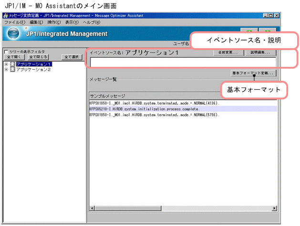Image resolution: width=300 pixels, height=226 pixels.
Task: Click the 未 status icon beside アプリケーション2
Action: (12, 69)
